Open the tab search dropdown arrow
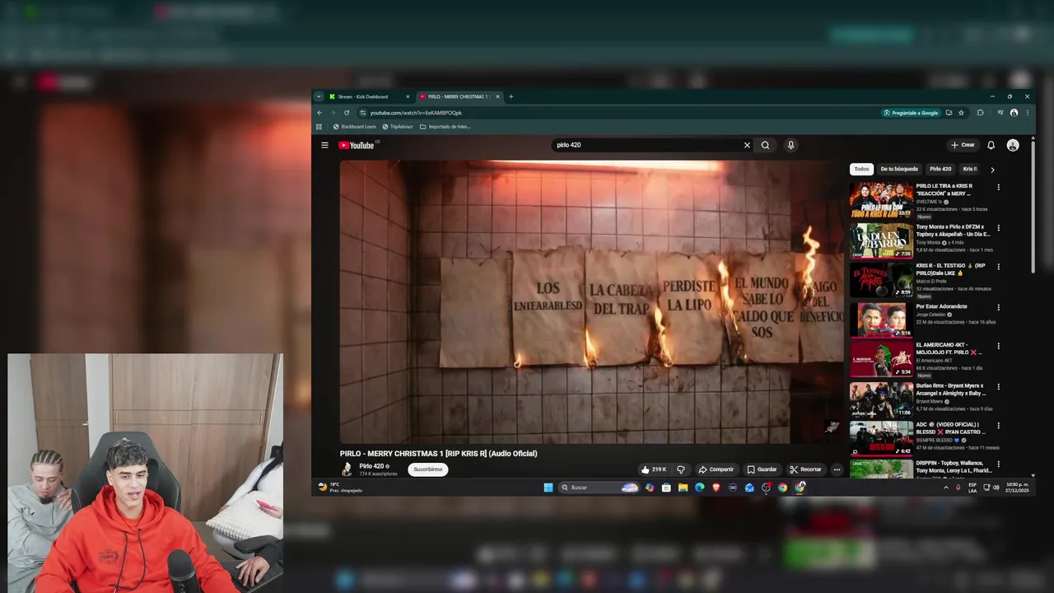The width and height of the screenshot is (1054, 593). pyautogui.click(x=319, y=96)
